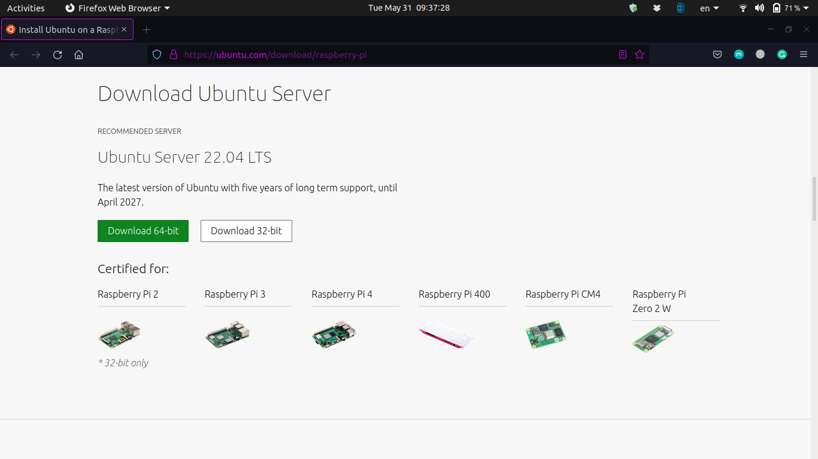Open the teal 'm' extension icon

[738, 54]
